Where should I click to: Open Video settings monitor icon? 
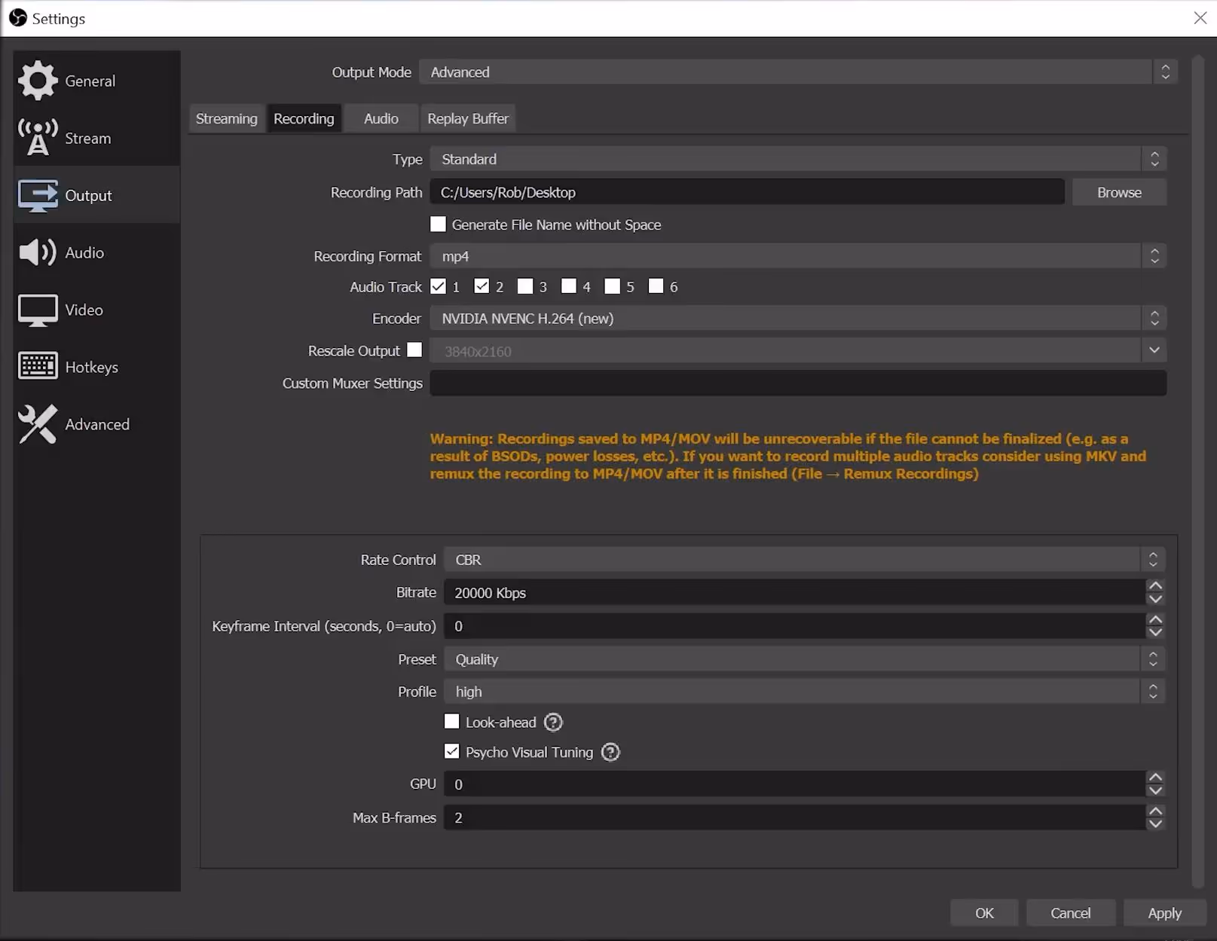click(x=38, y=310)
